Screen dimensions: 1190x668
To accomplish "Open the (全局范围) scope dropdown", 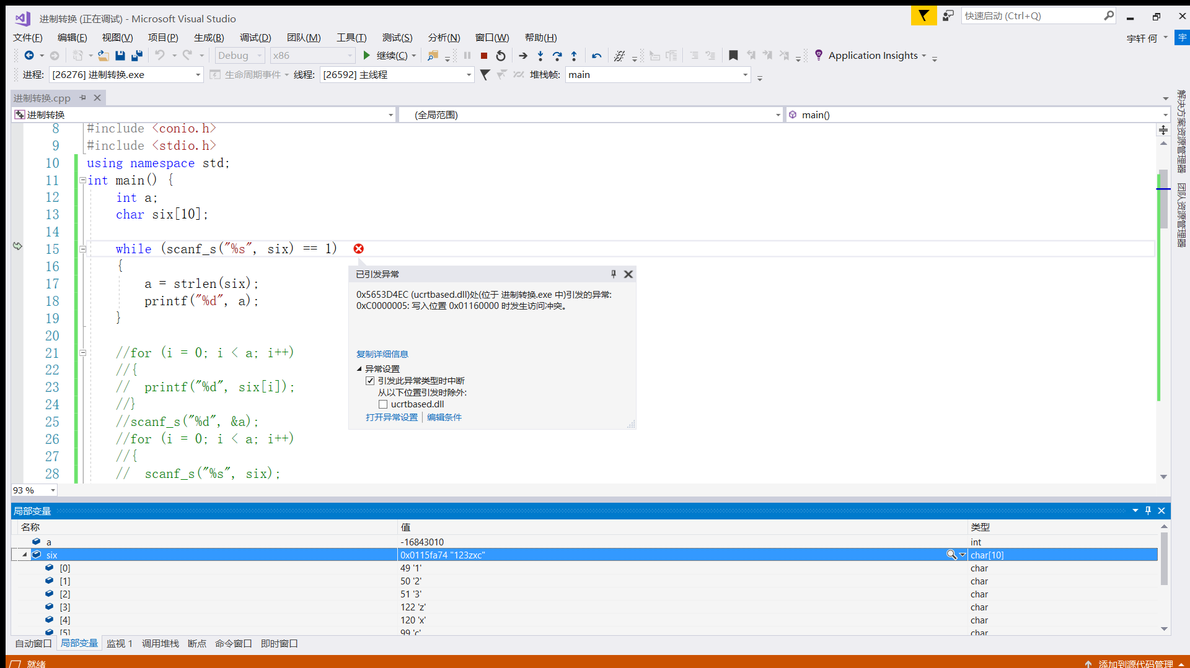I will (x=778, y=115).
